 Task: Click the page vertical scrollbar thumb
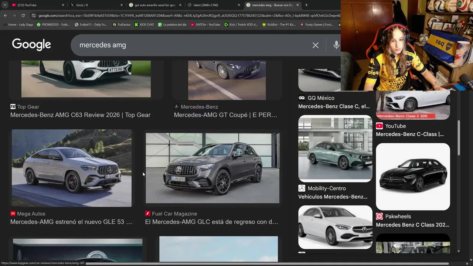(459, 137)
